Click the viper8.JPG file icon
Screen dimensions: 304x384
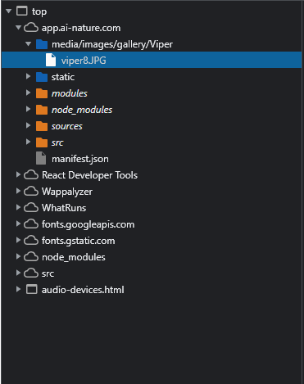[x=51, y=60]
